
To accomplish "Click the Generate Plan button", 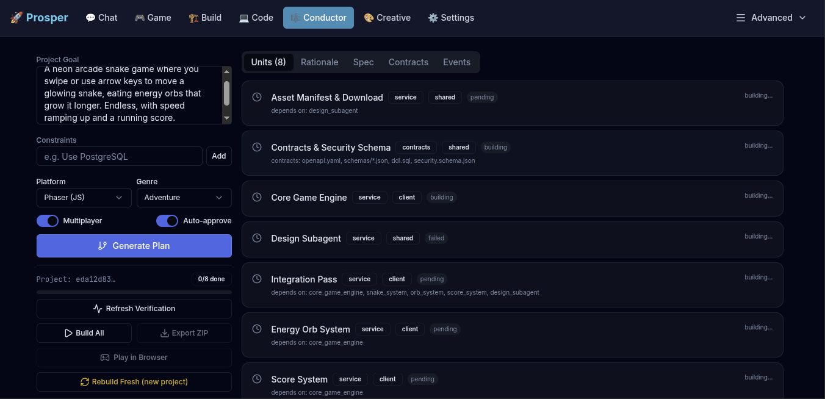I will [134, 246].
